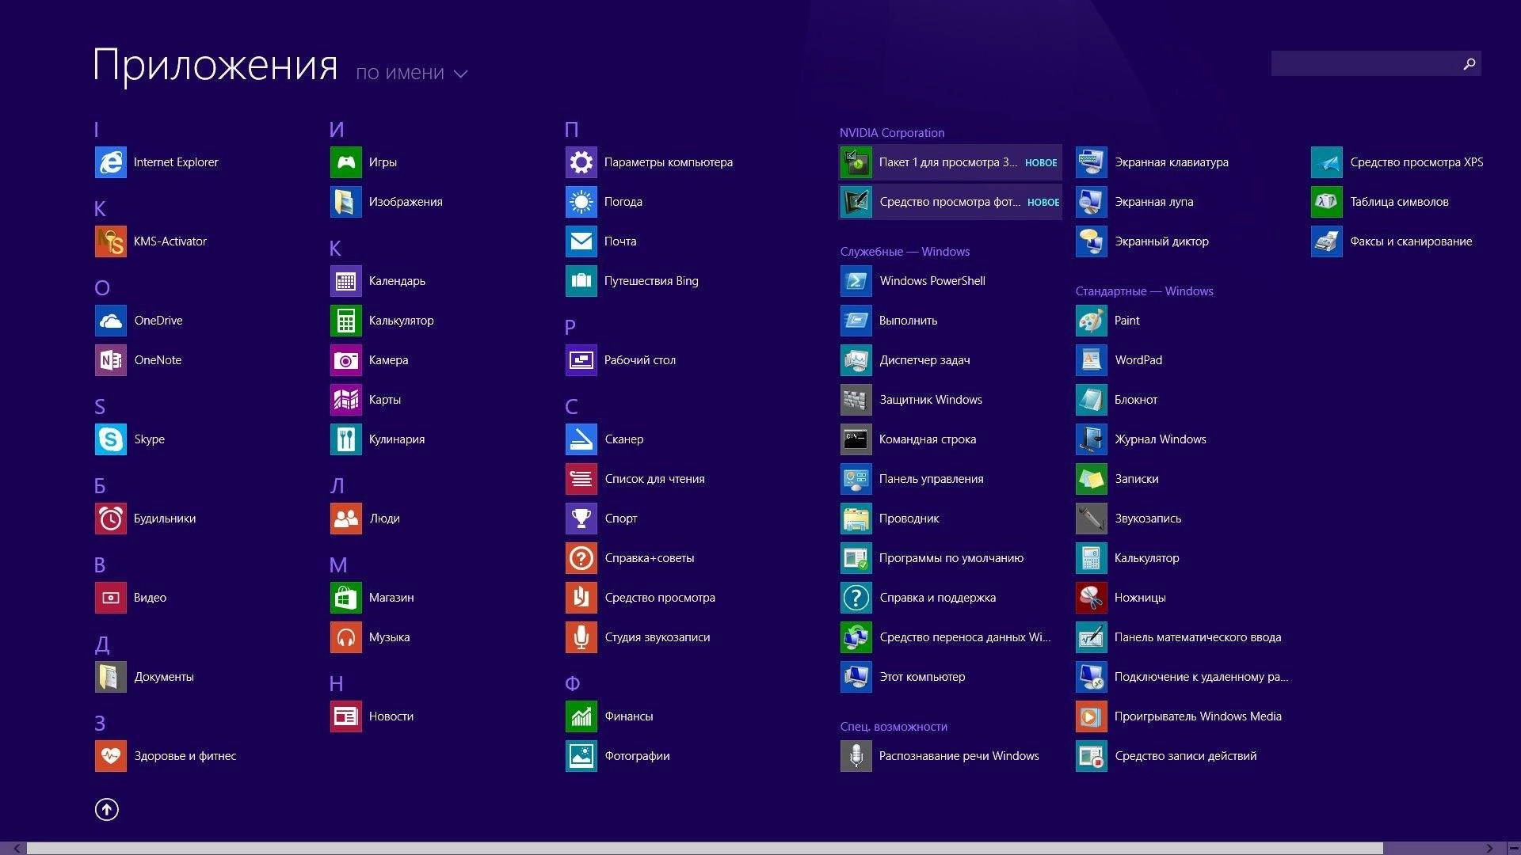
Task: Open Рабочий стол desktop icon
Action: click(x=581, y=360)
